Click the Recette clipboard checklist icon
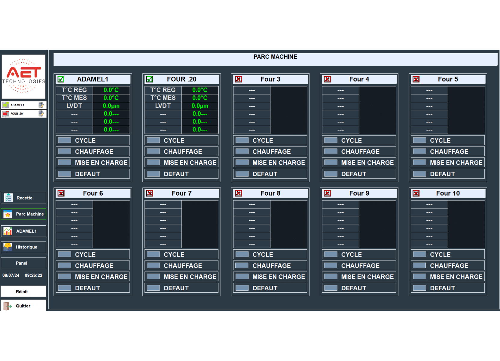 [x=8, y=198]
